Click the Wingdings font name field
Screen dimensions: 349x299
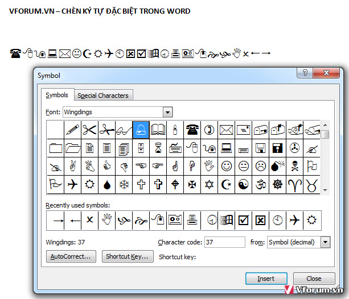113,112
